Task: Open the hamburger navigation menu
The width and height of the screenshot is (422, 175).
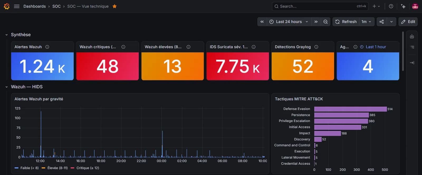Action: click(17, 6)
